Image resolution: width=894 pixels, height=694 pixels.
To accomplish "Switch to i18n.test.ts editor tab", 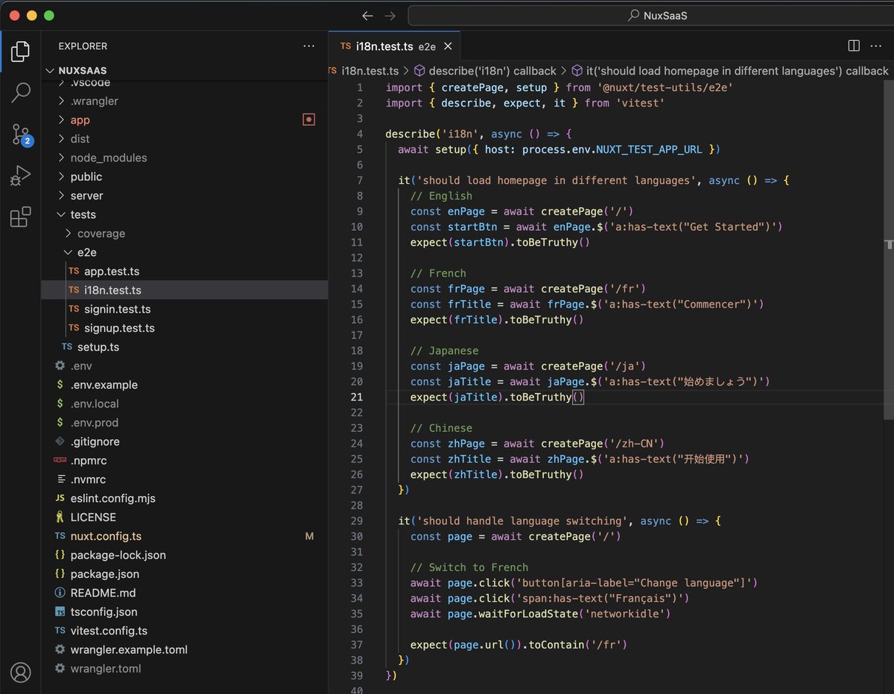I will click(x=395, y=46).
